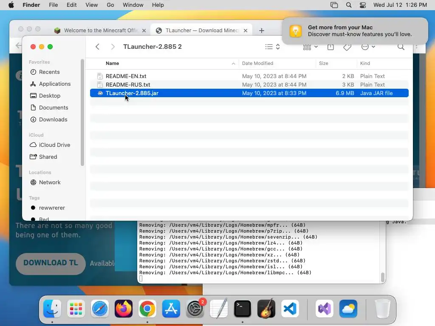Open GarageBand from the Dock
This screenshot has width=435, height=326.
(x=266, y=309)
